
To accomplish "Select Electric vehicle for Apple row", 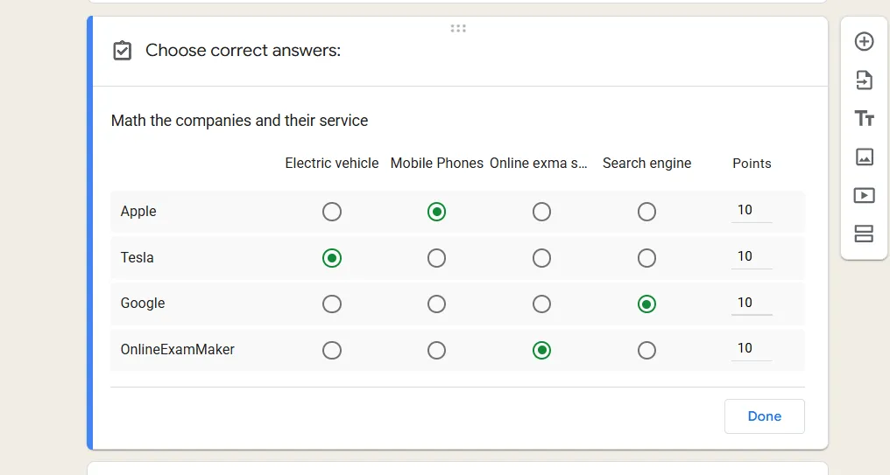I will [x=332, y=212].
